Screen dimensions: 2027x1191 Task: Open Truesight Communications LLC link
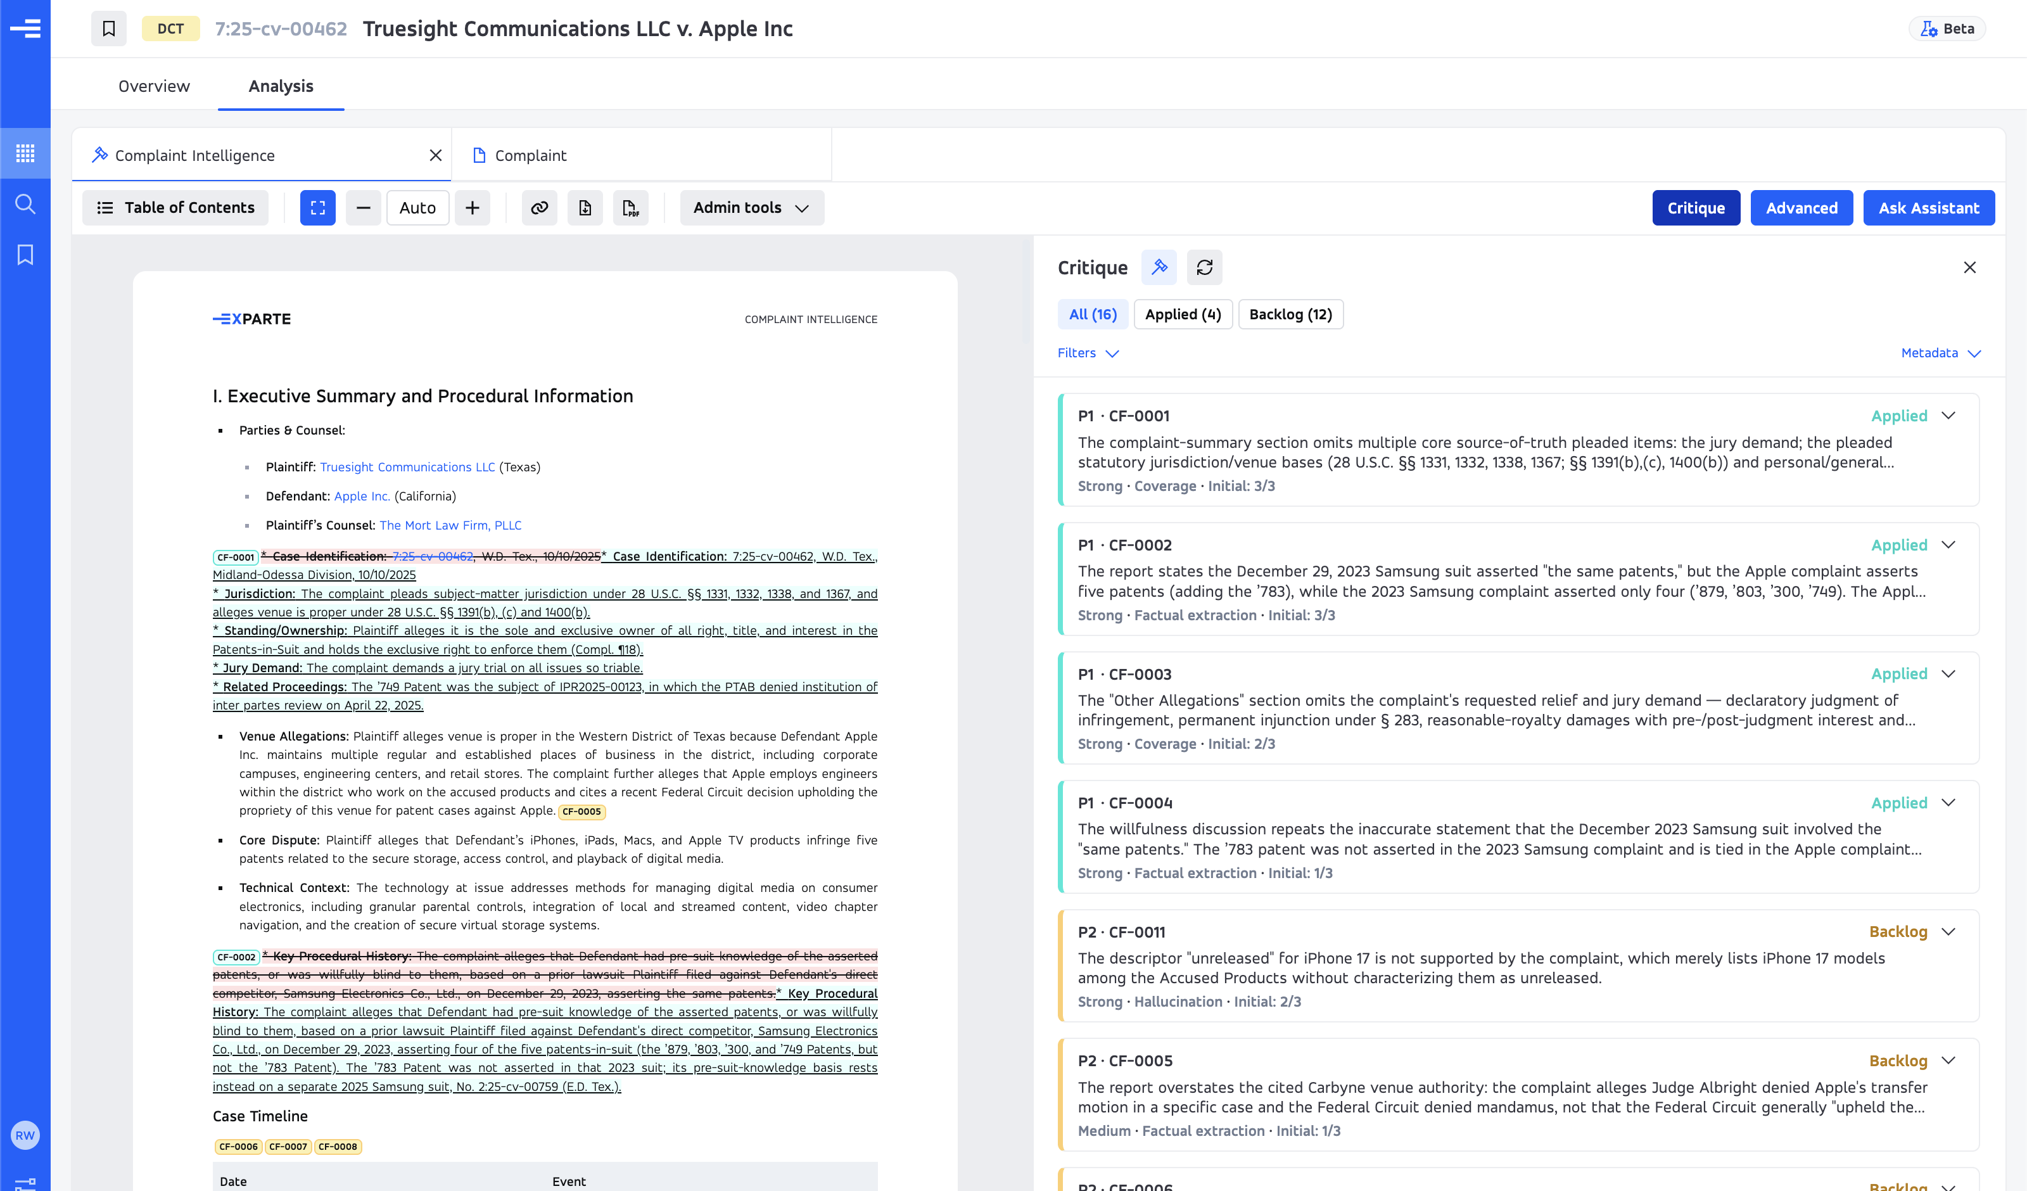tap(407, 467)
